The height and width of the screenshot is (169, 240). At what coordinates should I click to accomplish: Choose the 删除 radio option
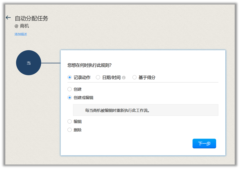(70, 130)
